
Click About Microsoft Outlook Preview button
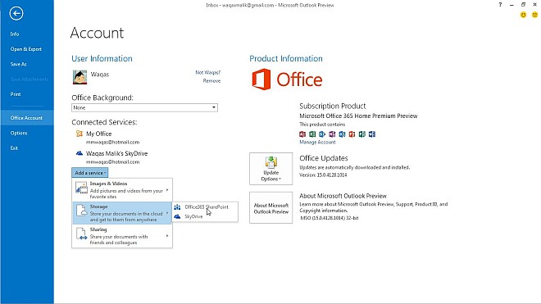tap(270, 208)
